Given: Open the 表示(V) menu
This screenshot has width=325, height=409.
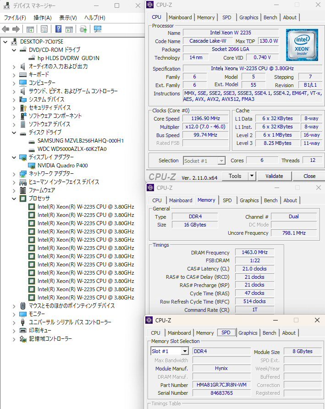Looking at the screenshot, I should (68, 18).
